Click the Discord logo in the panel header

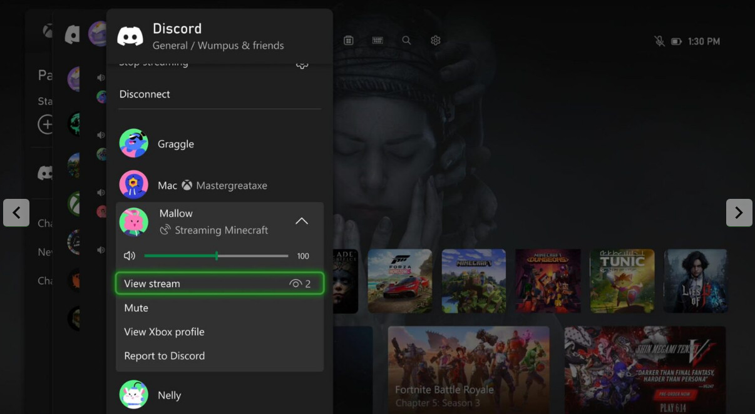(x=130, y=36)
